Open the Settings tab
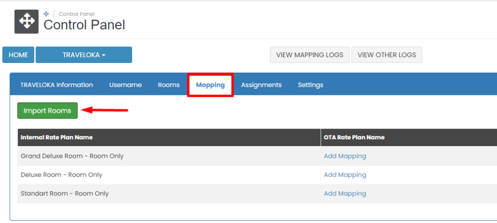The height and width of the screenshot is (223, 497). [311, 85]
